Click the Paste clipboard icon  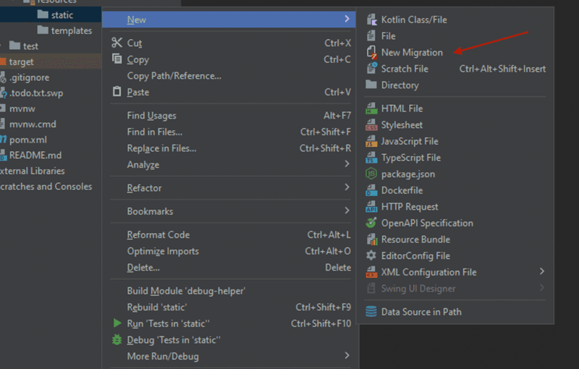tap(117, 91)
